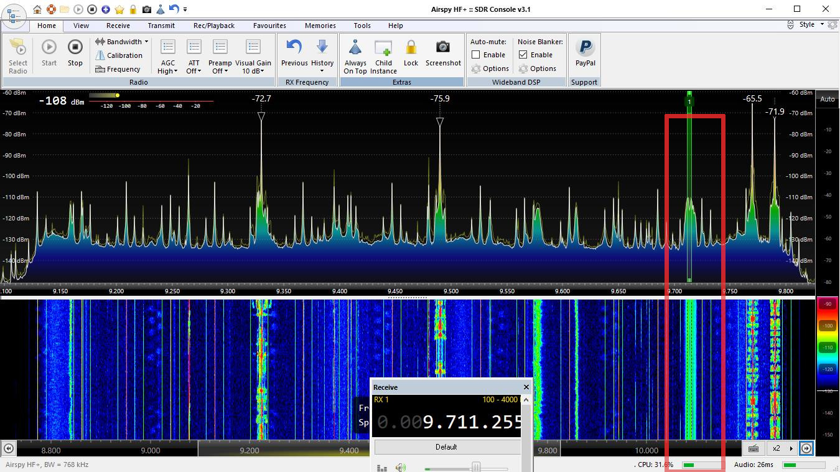The width and height of the screenshot is (840, 472).
Task: Click the camera icon in quick access toolbar
Action: (147, 9)
